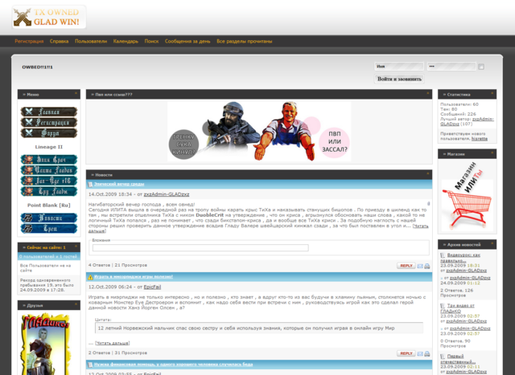Click the print icon under the first news post
The height and width of the screenshot is (375, 515).
(427, 266)
